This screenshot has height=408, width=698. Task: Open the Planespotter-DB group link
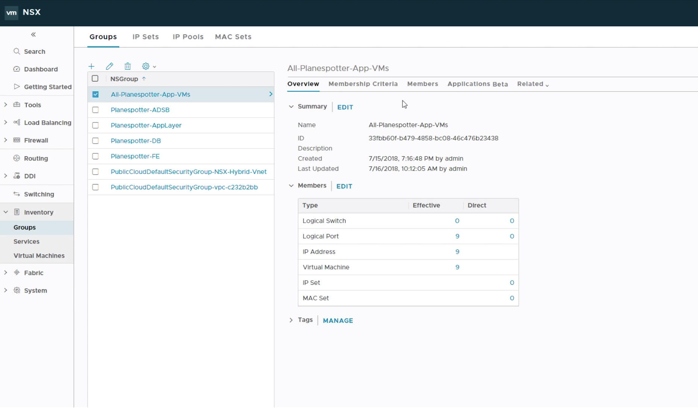click(136, 141)
